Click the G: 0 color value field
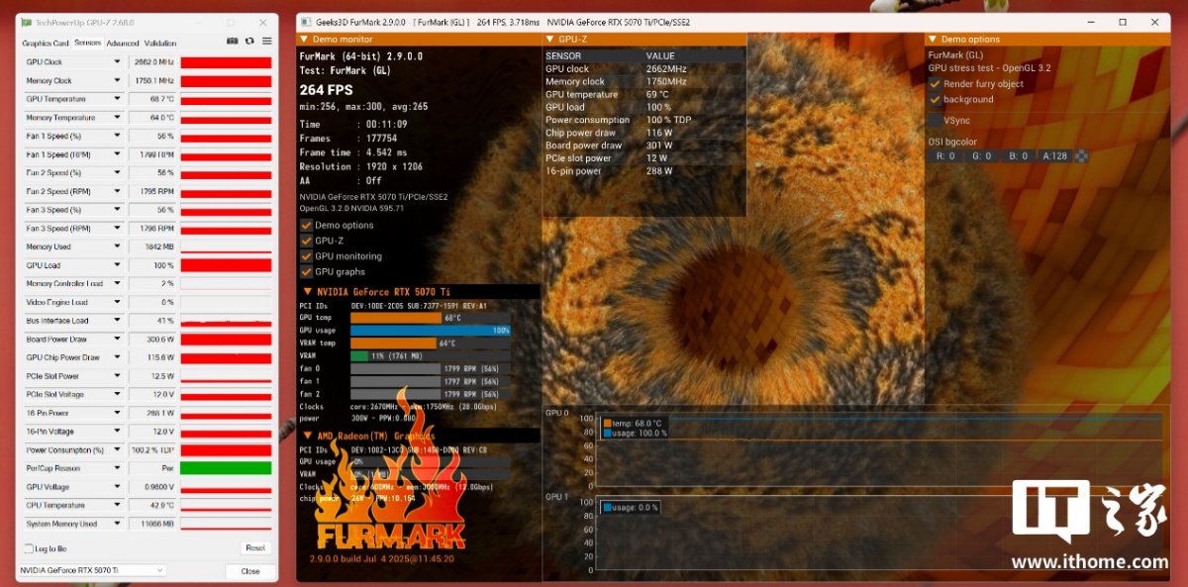The height and width of the screenshot is (587, 1188). (x=982, y=155)
